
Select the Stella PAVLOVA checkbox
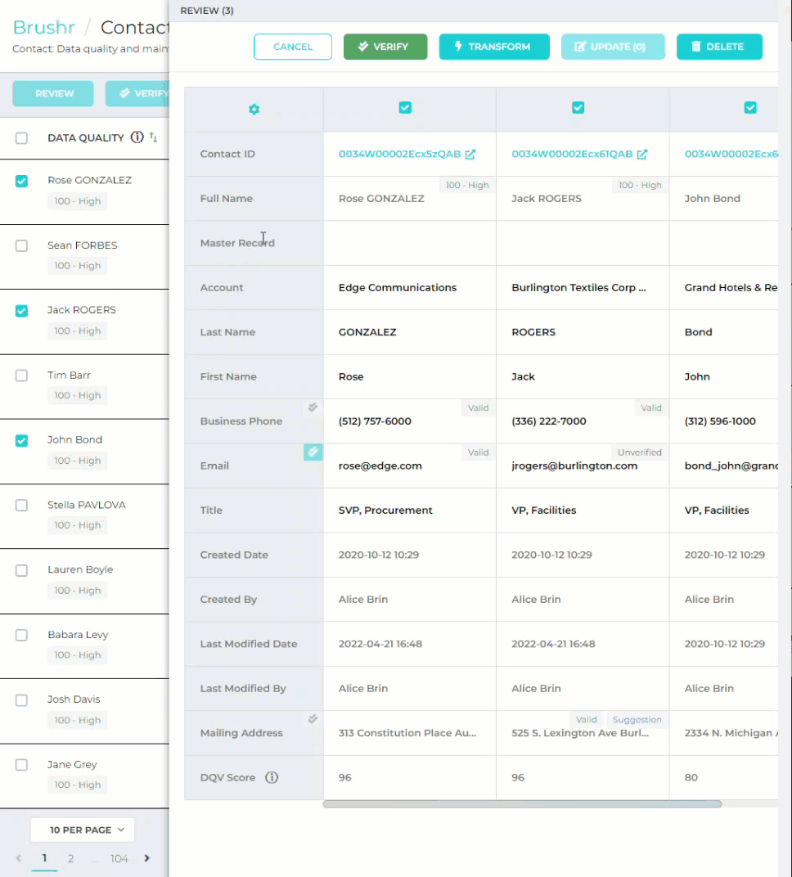tap(22, 506)
